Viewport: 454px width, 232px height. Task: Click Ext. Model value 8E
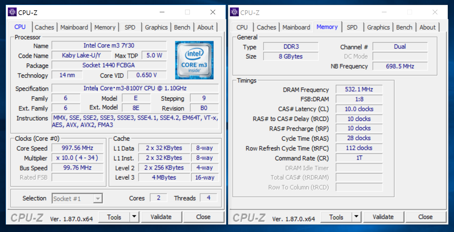tap(136, 108)
